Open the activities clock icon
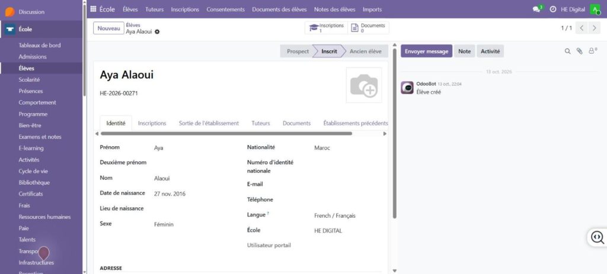The width and height of the screenshot is (607, 274). click(553, 9)
